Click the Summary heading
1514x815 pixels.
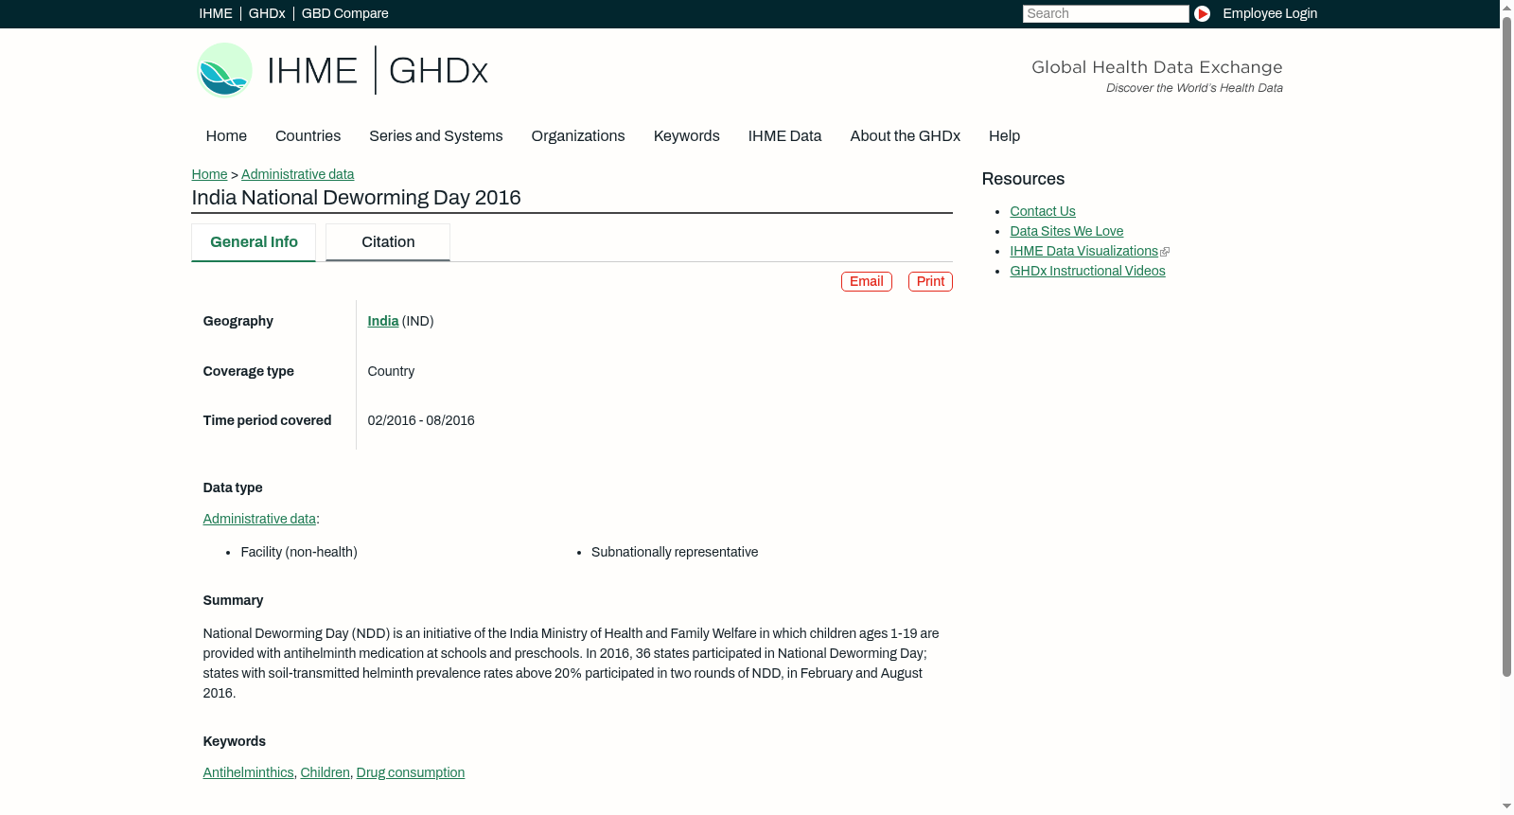click(x=233, y=601)
